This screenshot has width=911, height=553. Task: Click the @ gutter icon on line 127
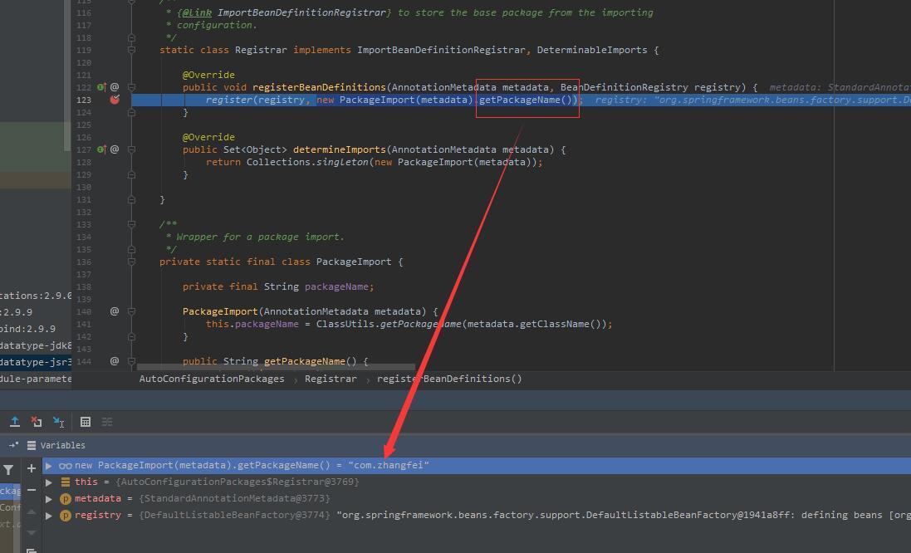(115, 149)
